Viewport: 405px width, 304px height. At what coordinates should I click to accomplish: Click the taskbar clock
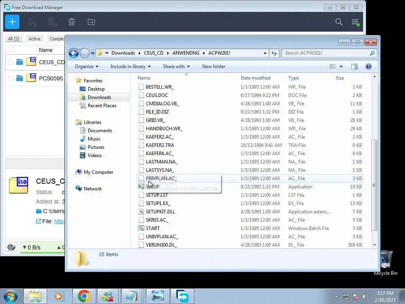(x=385, y=296)
